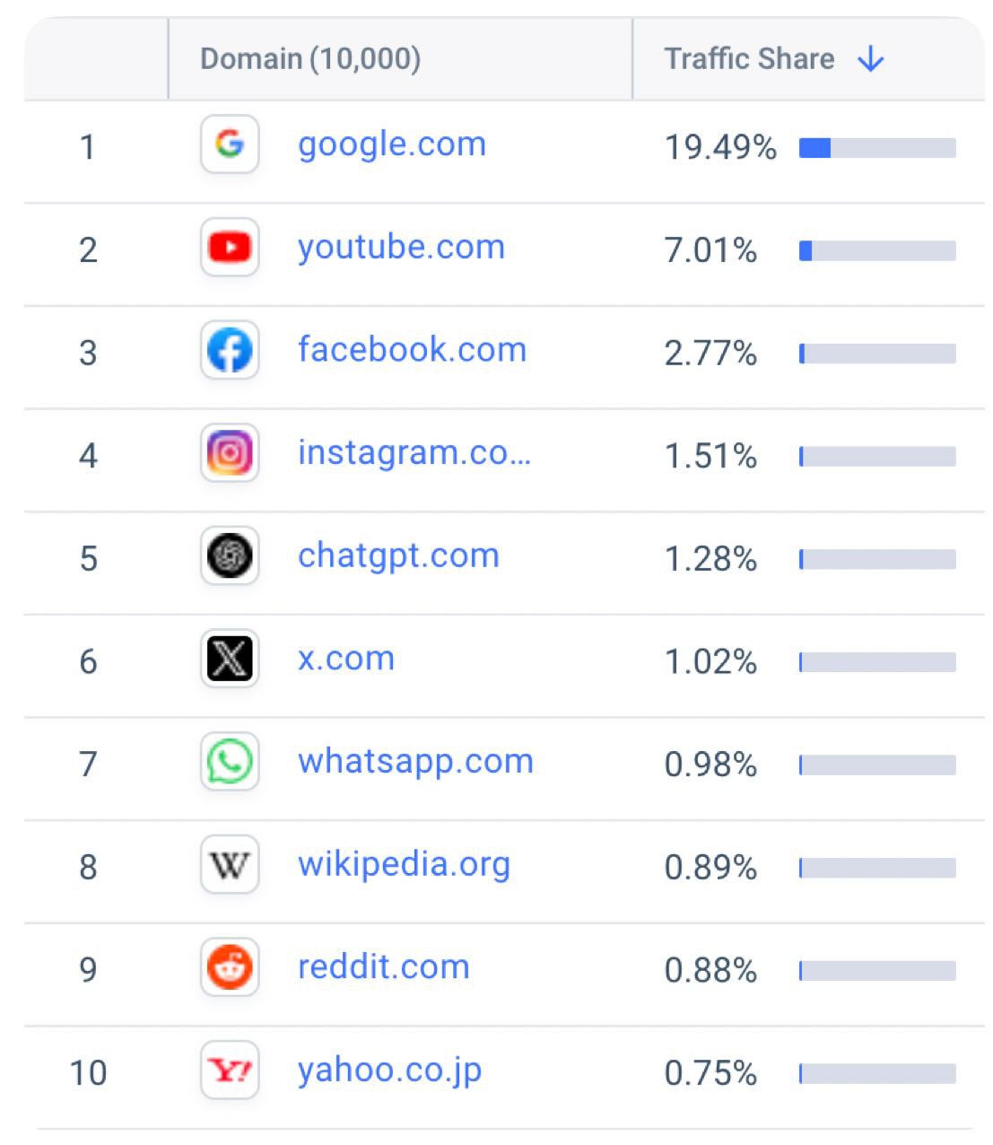Click the Facebook logo icon

click(230, 350)
